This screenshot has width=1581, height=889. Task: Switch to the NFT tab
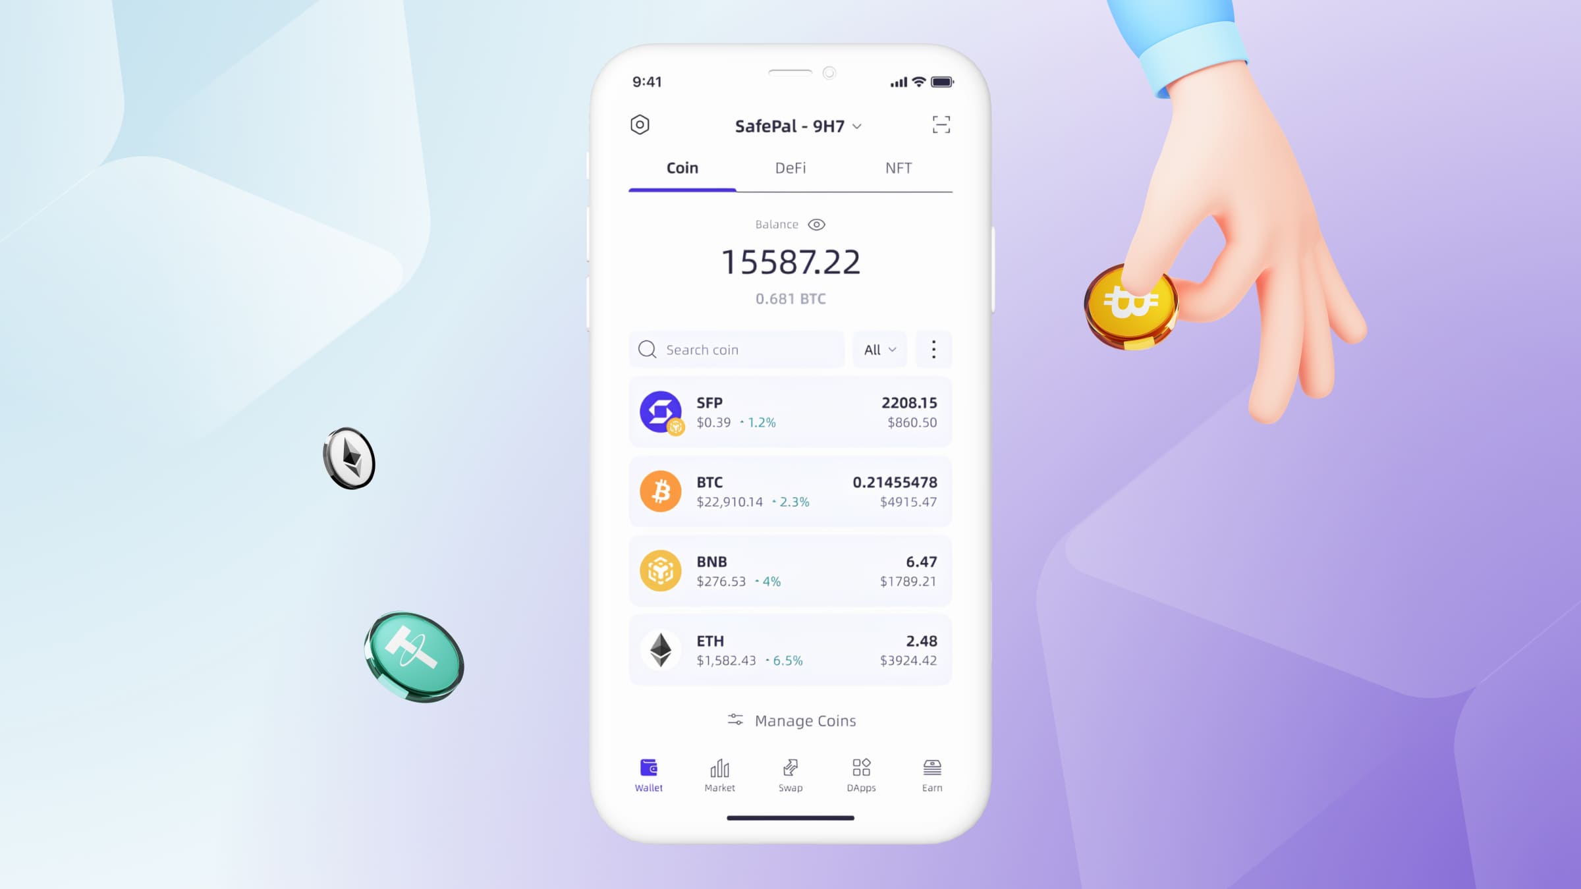point(898,167)
